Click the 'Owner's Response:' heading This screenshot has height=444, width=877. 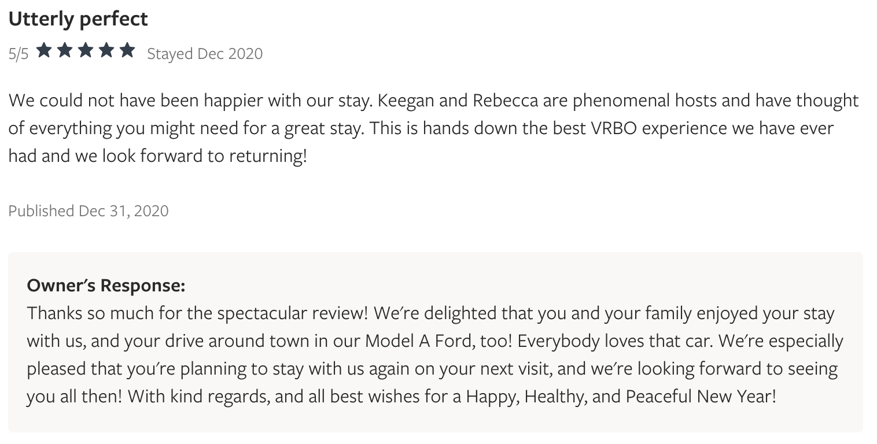point(106,286)
